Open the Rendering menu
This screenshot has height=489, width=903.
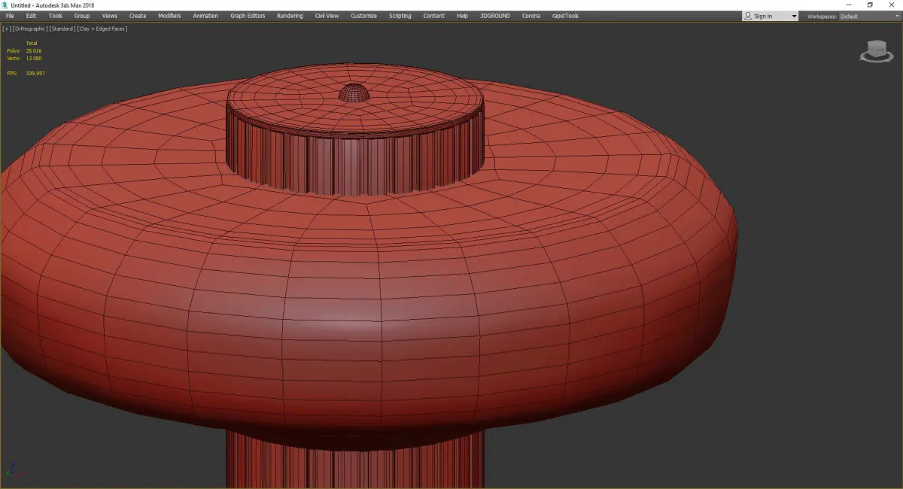point(290,16)
